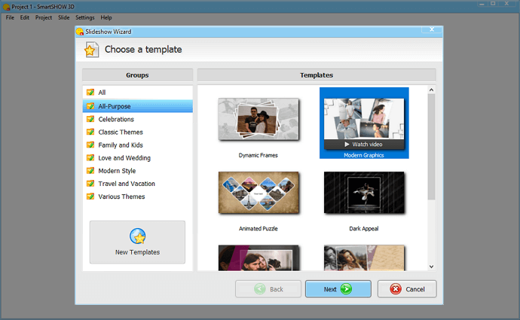The height and width of the screenshot is (320, 520).
Task: Click the green arrow icon on Next
Action: click(x=346, y=289)
